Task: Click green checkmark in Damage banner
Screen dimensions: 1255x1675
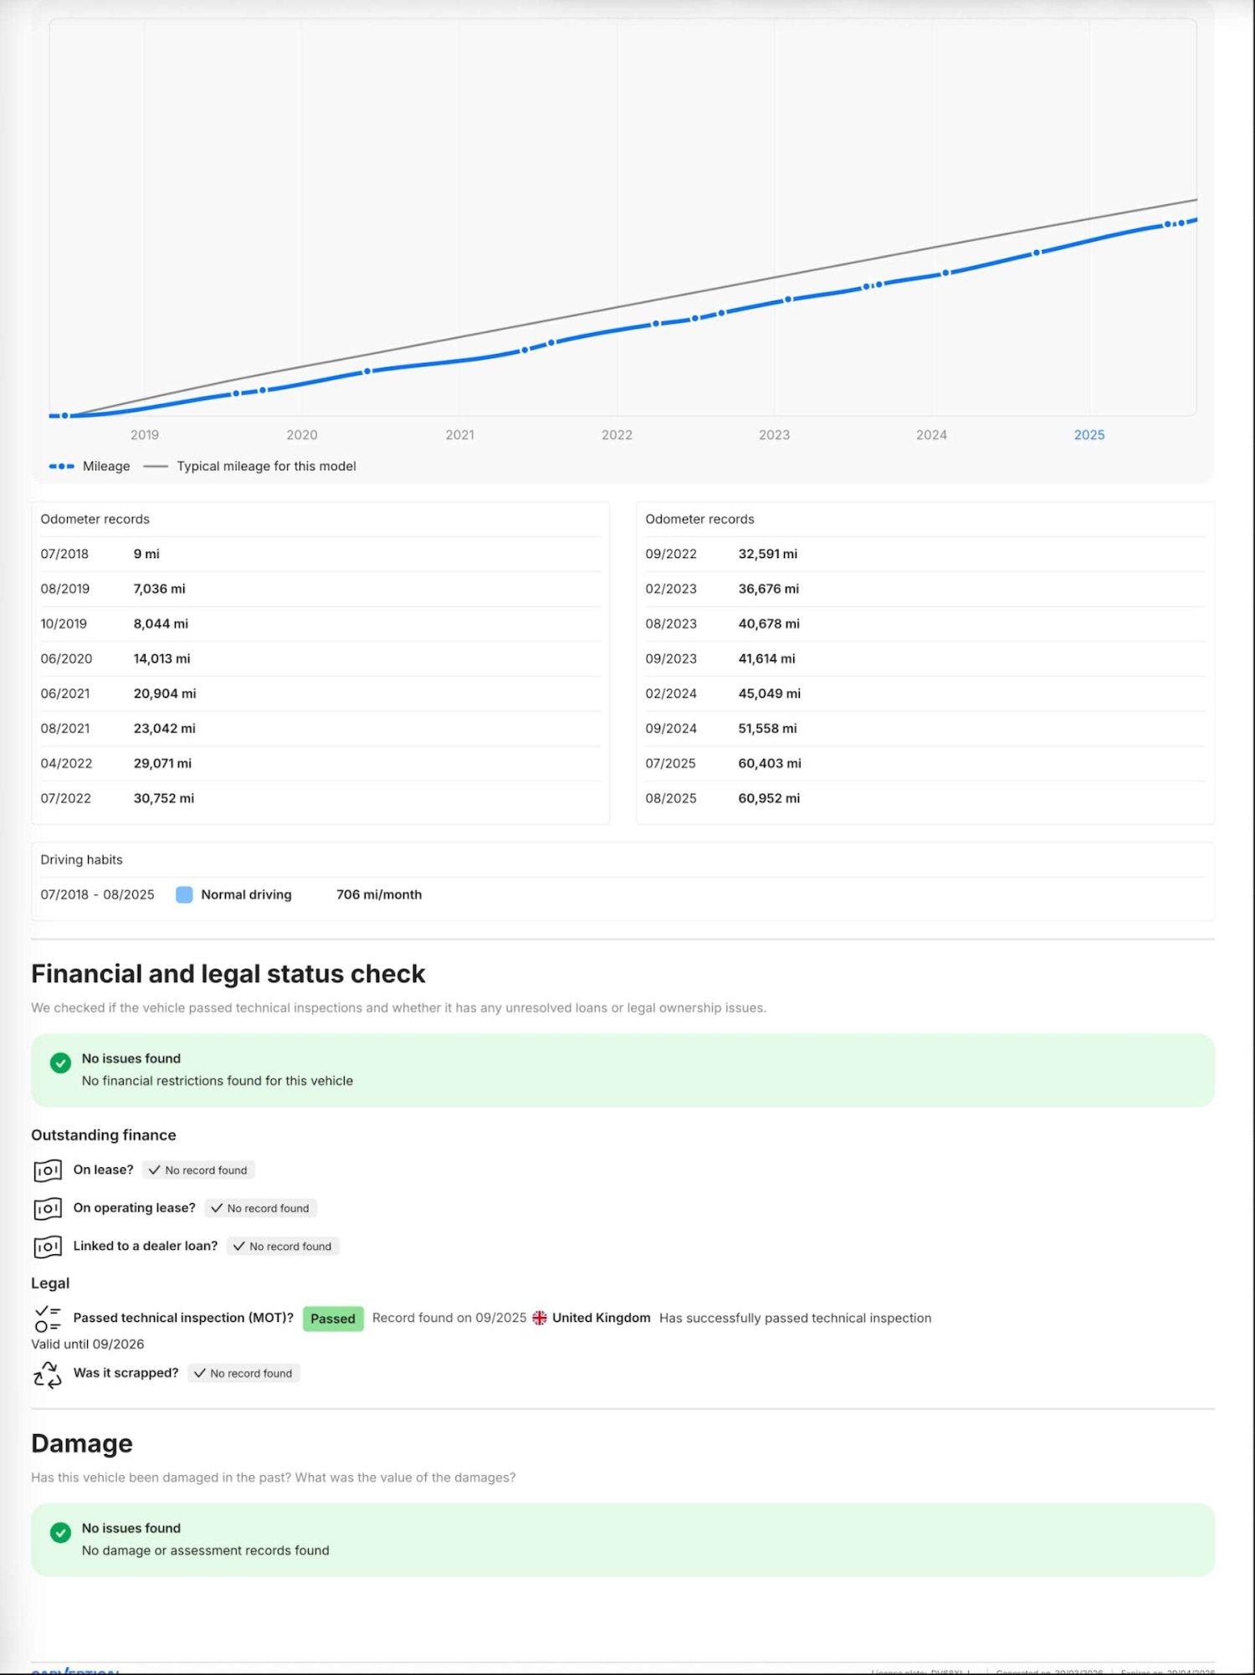Action: click(x=60, y=1532)
